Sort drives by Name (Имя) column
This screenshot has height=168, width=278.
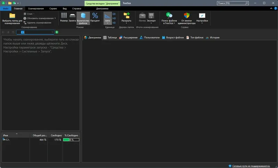tap(16, 135)
